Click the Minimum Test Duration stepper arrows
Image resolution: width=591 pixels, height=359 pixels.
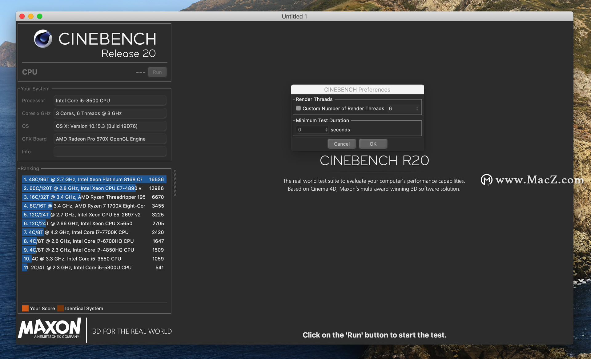(x=326, y=130)
